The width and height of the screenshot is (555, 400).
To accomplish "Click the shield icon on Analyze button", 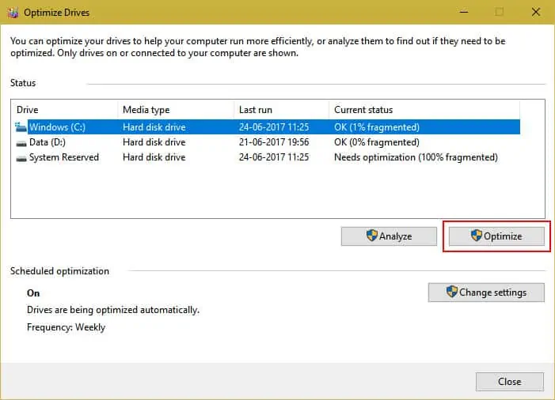I will 371,236.
